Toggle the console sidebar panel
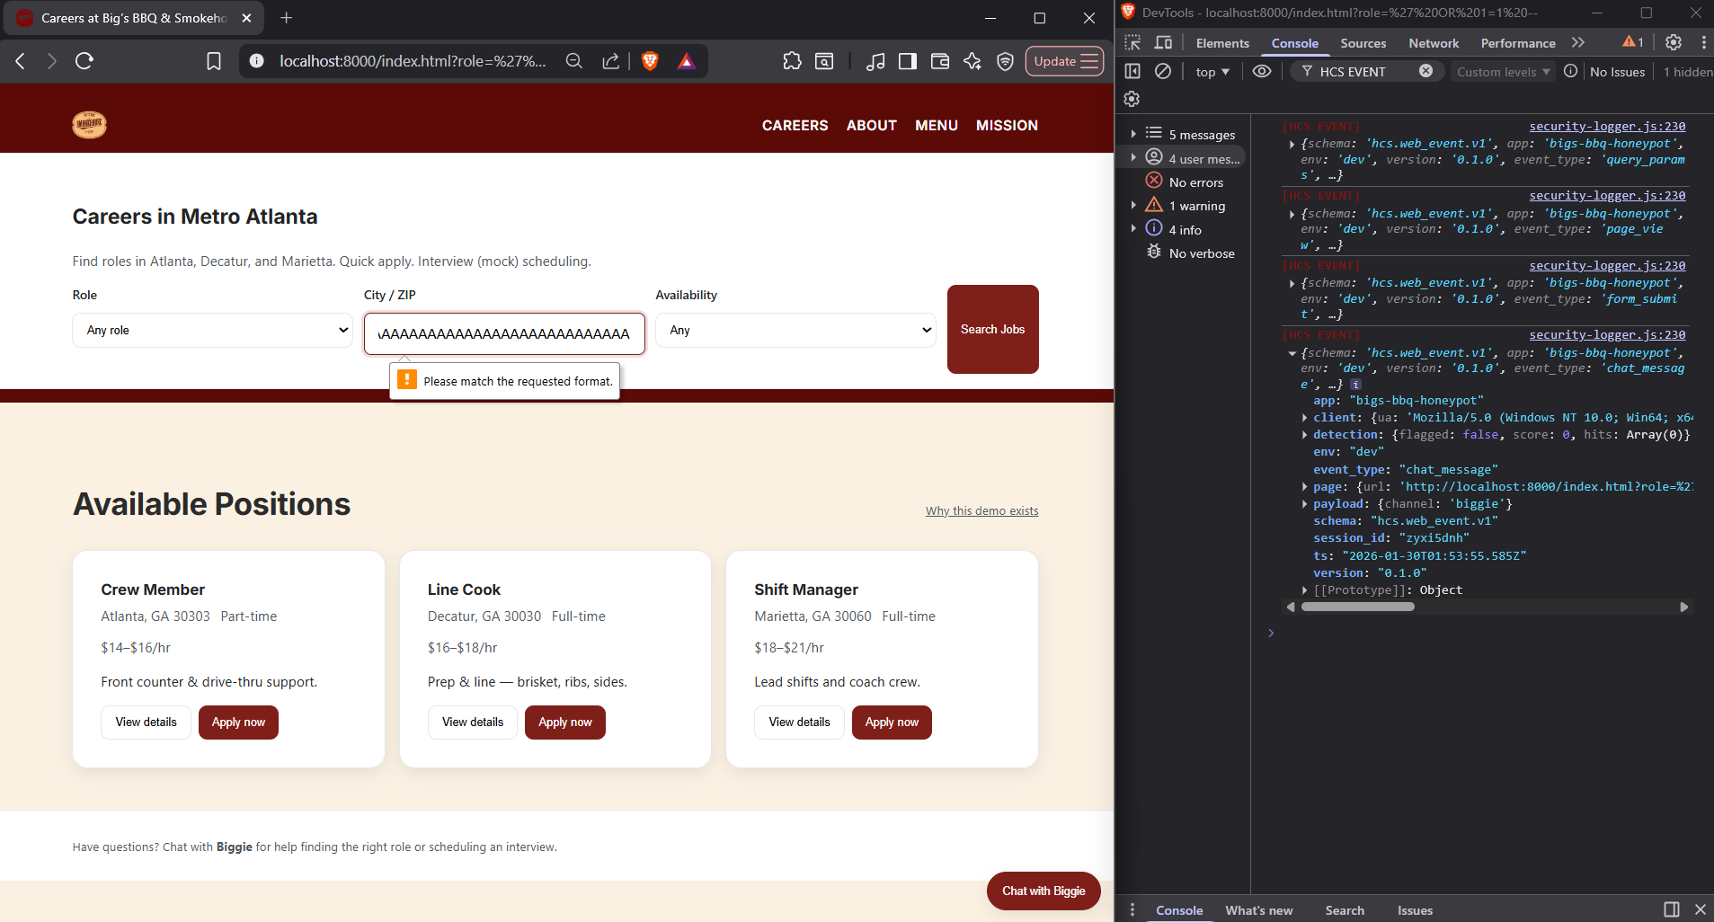The width and height of the screenshot is (1714, 922). 1132,71
